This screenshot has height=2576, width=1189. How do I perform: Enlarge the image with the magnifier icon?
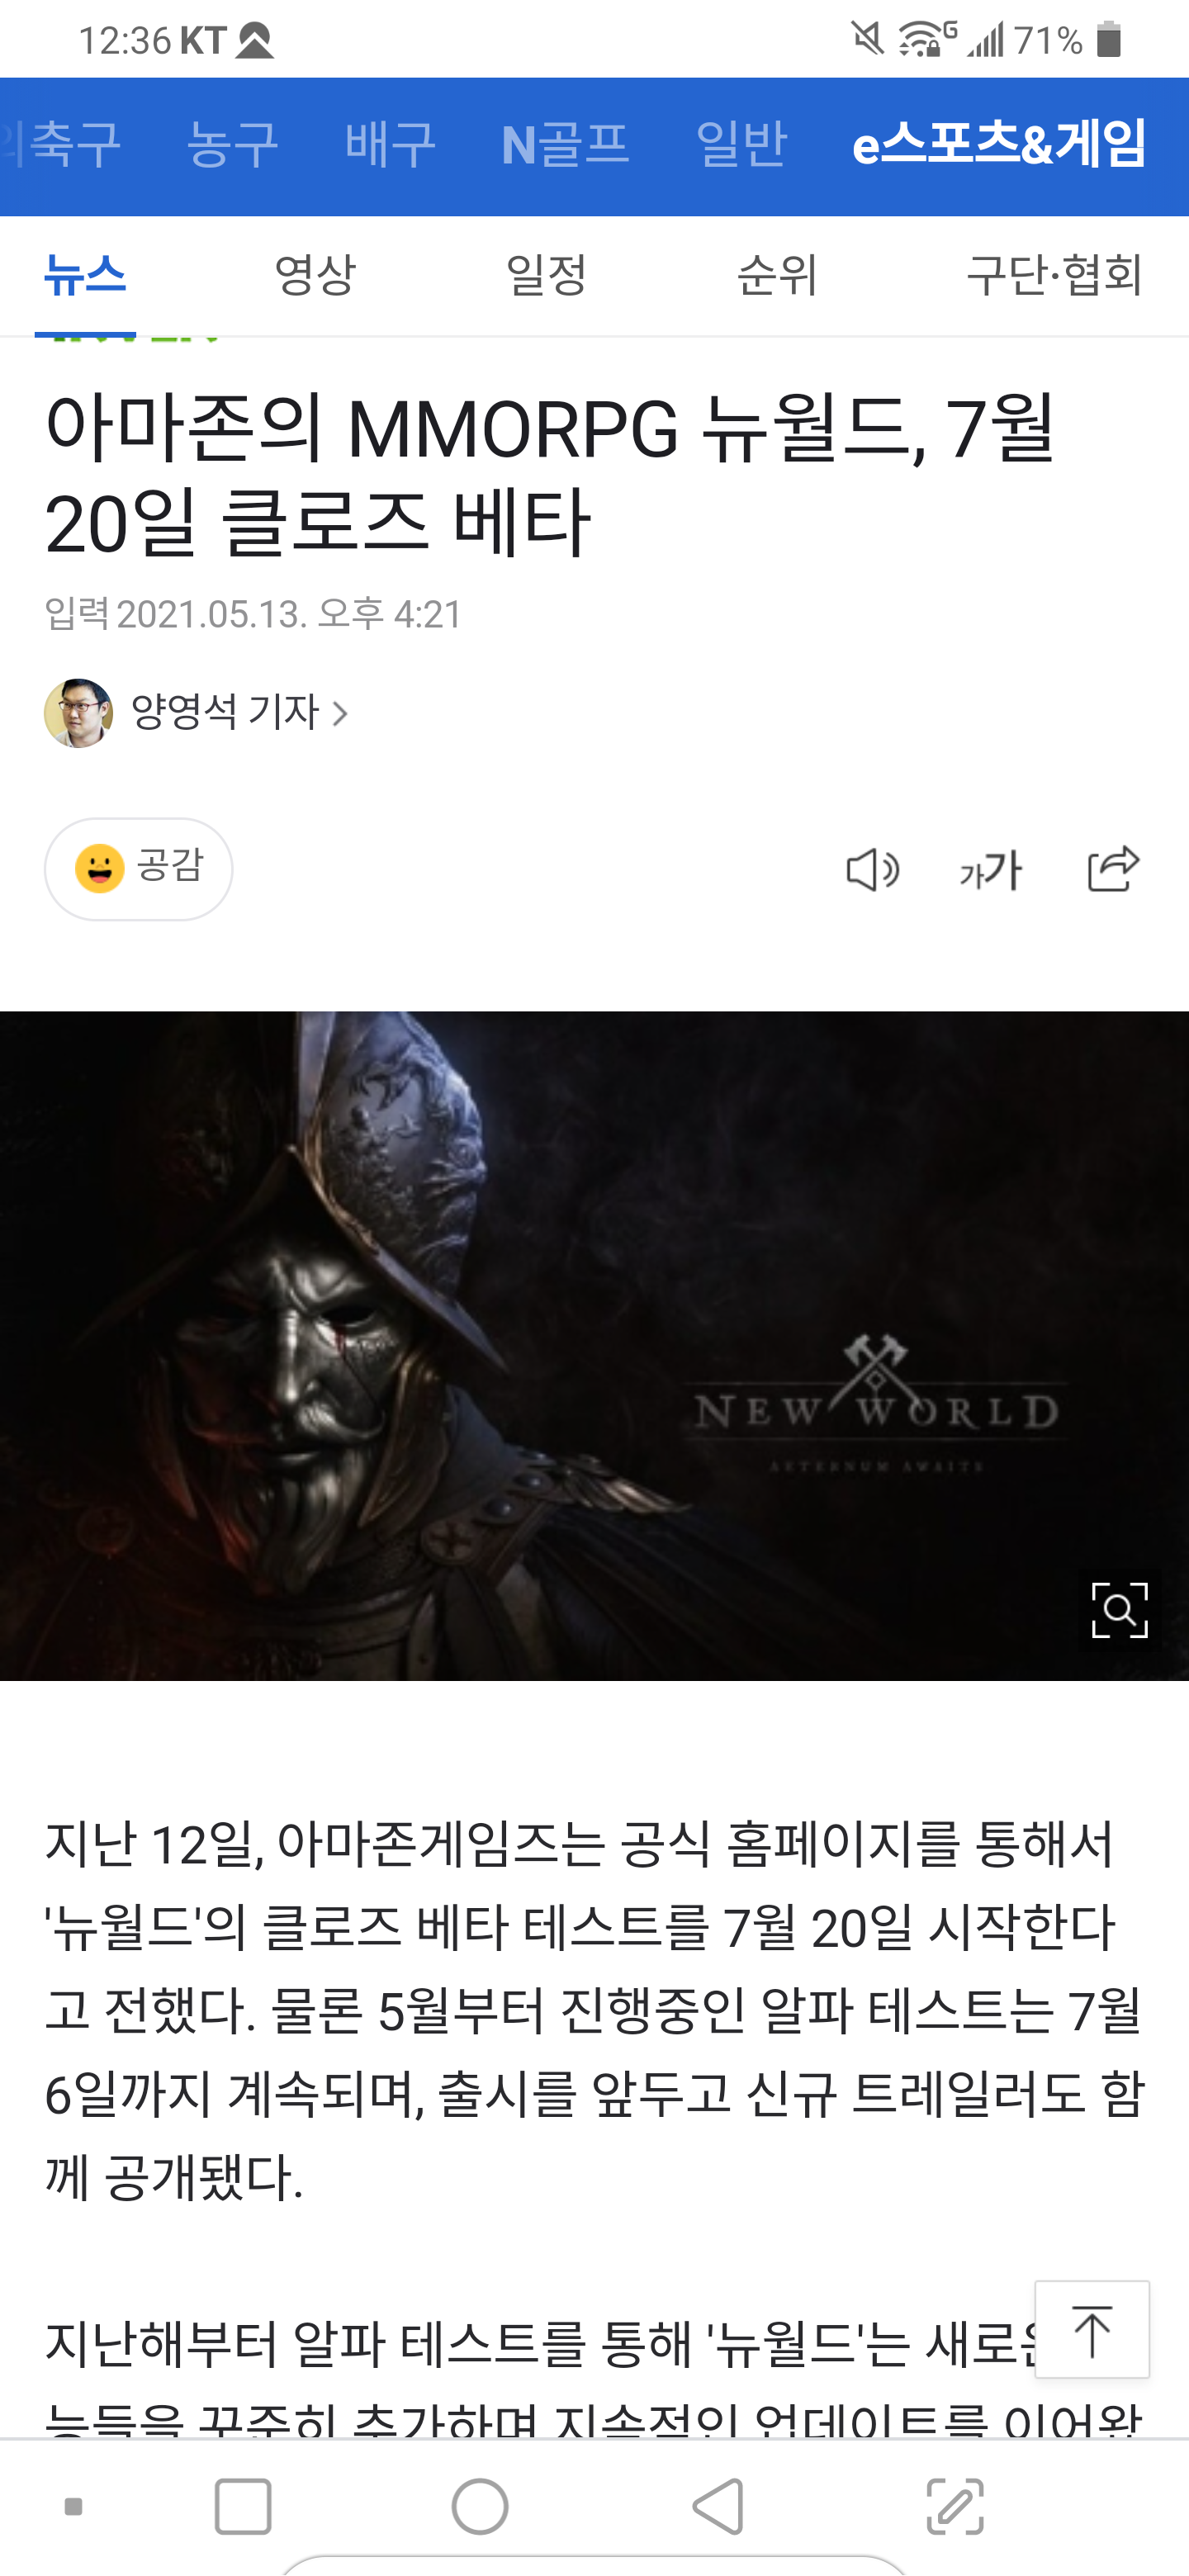pyautogui.click(x=1119, y=1609)
